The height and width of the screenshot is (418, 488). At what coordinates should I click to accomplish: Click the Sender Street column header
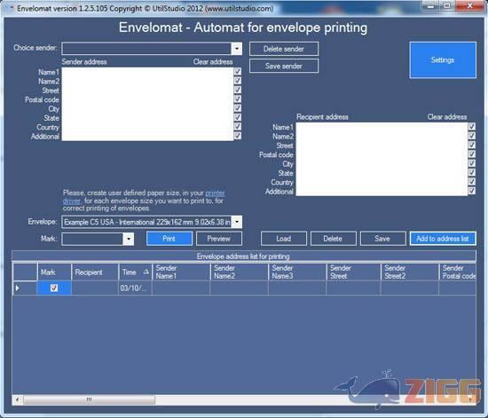pos(353,272)
